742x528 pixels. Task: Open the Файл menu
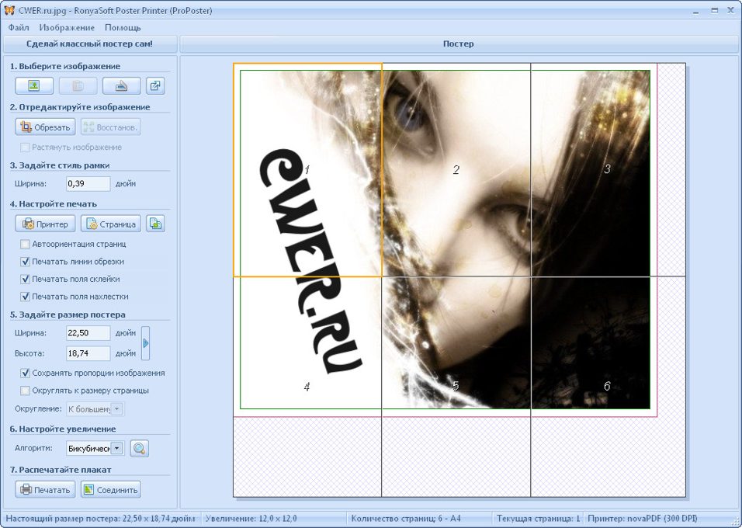[19, 27]
